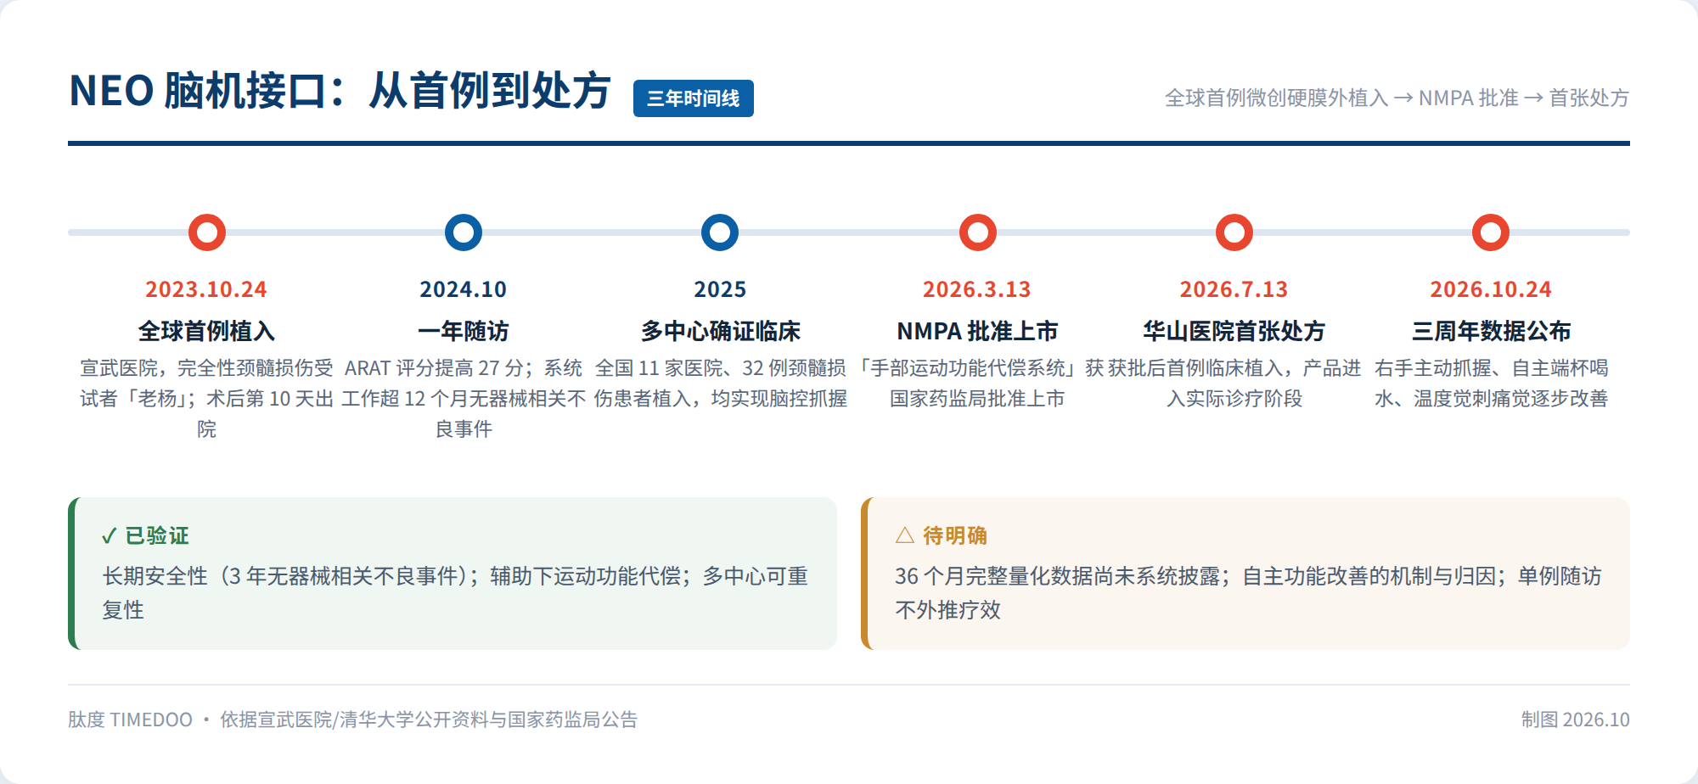1698x784 pixels.
Task: Click the footer text 制图 2026.10
Action: (x=1575, y=720)
